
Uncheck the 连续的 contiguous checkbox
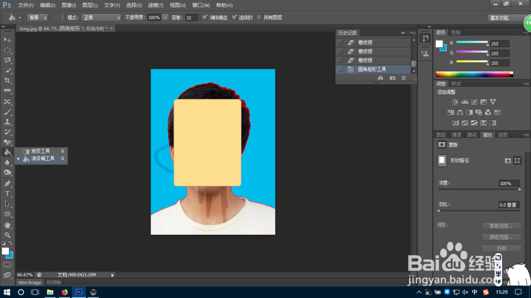(234, 17)
